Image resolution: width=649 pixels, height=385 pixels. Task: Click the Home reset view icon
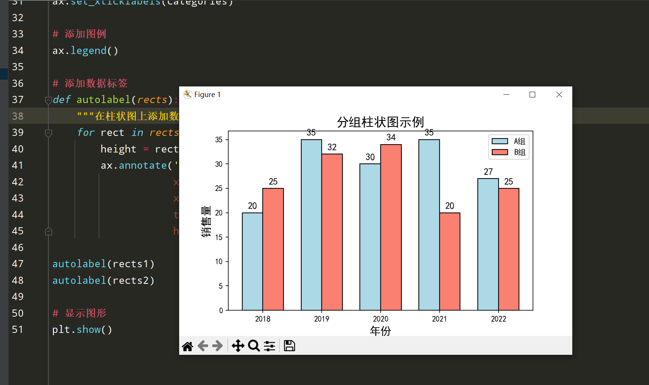(x=187, y=346)
